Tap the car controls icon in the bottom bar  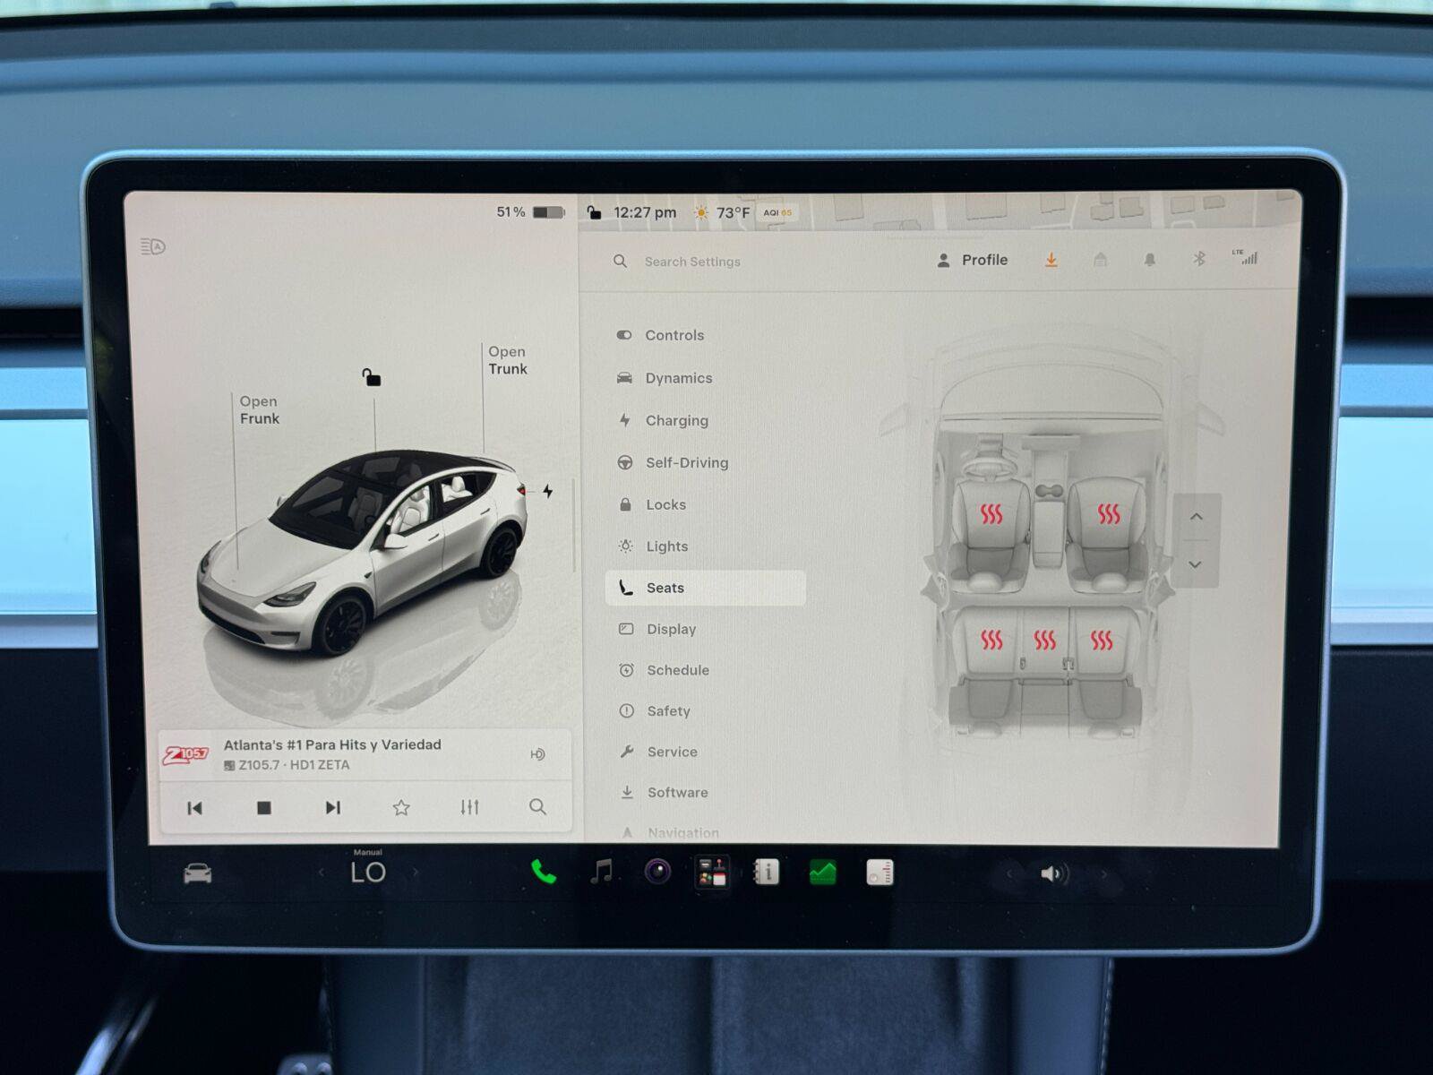coord(198,873)
